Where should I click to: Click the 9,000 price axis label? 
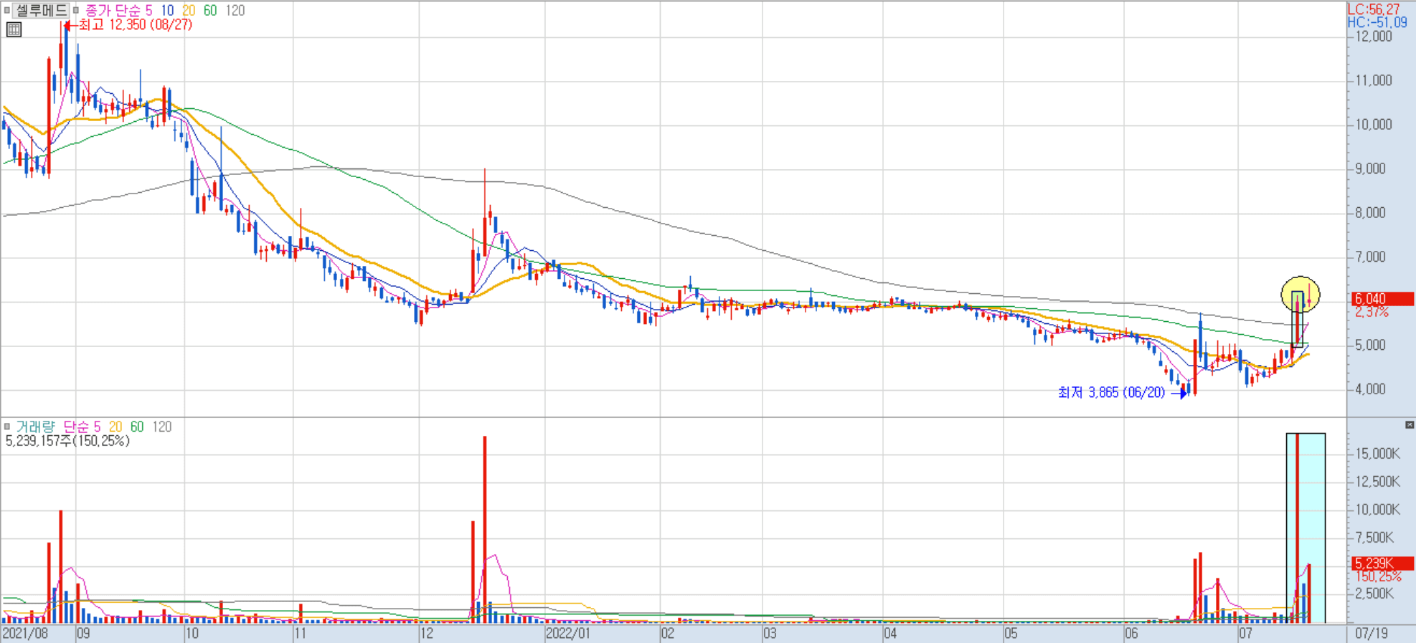point(1370,168)
